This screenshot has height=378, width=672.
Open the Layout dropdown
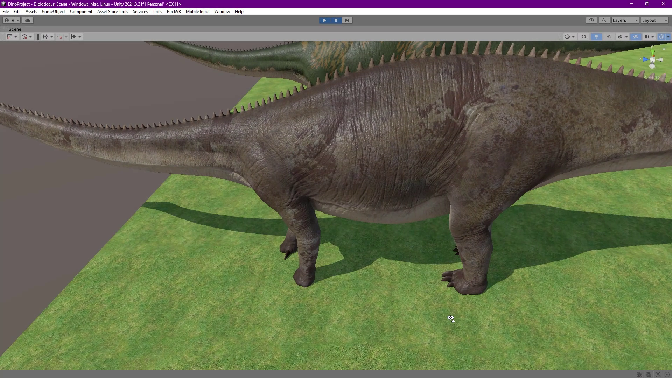click(x=654, y=20)
